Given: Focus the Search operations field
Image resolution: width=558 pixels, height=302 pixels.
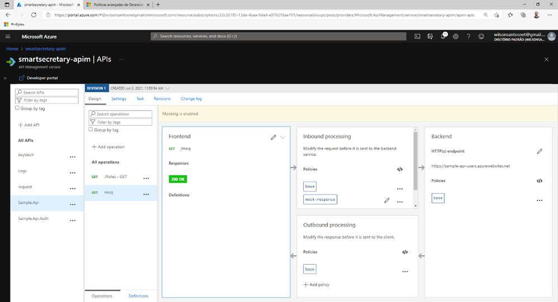Looking at the screenshot, I should [x=120, y=114].
